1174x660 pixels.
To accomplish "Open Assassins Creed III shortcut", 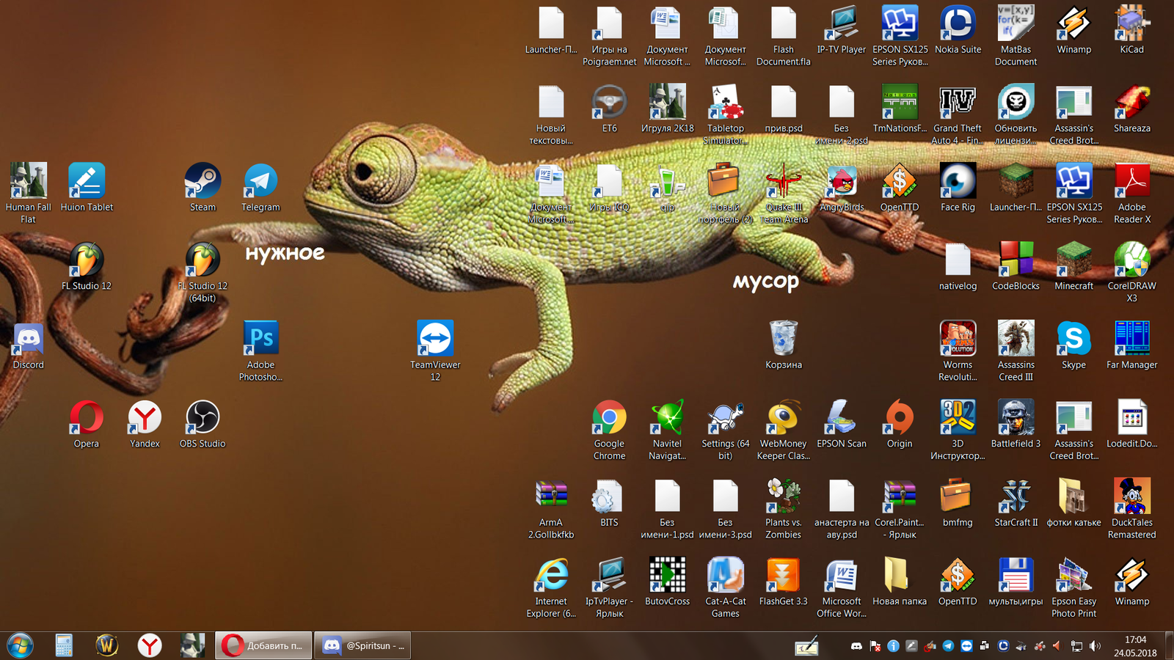I will click(x=1016, y=351).
